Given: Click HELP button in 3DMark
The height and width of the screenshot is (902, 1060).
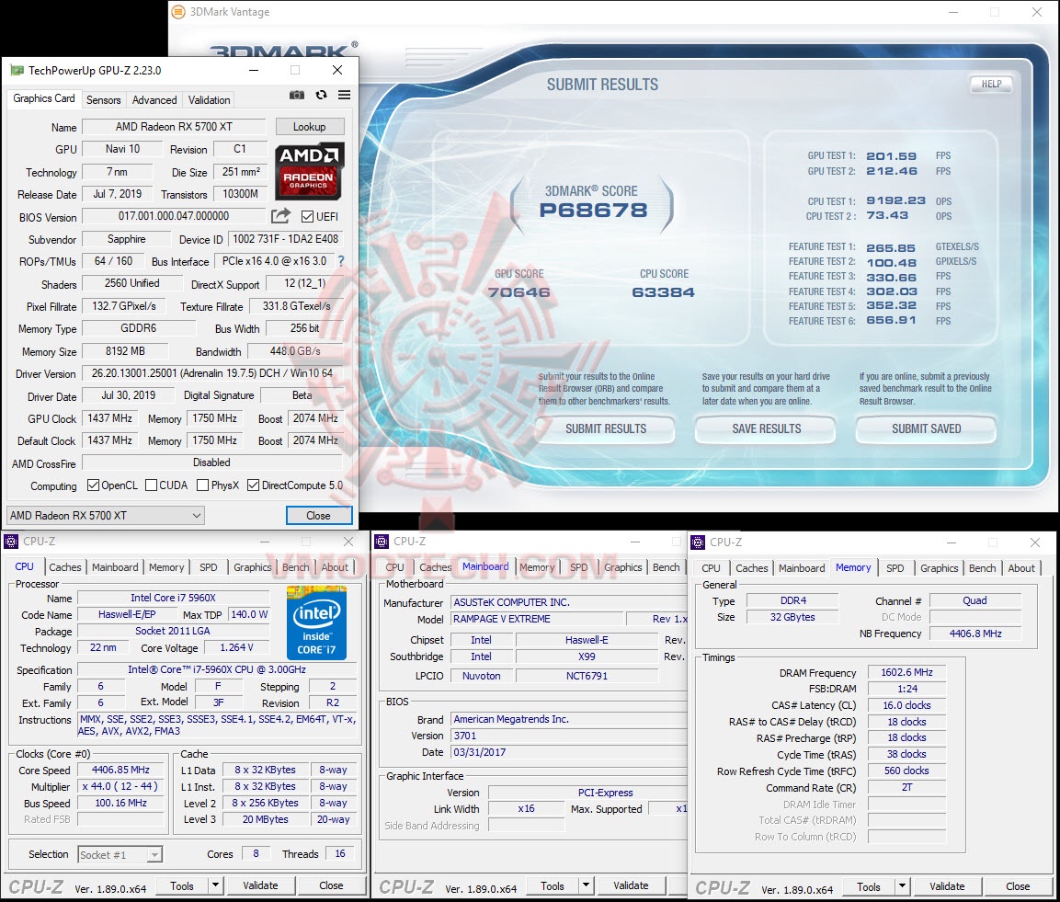Looking at the screenshot, I should [992, 84].
